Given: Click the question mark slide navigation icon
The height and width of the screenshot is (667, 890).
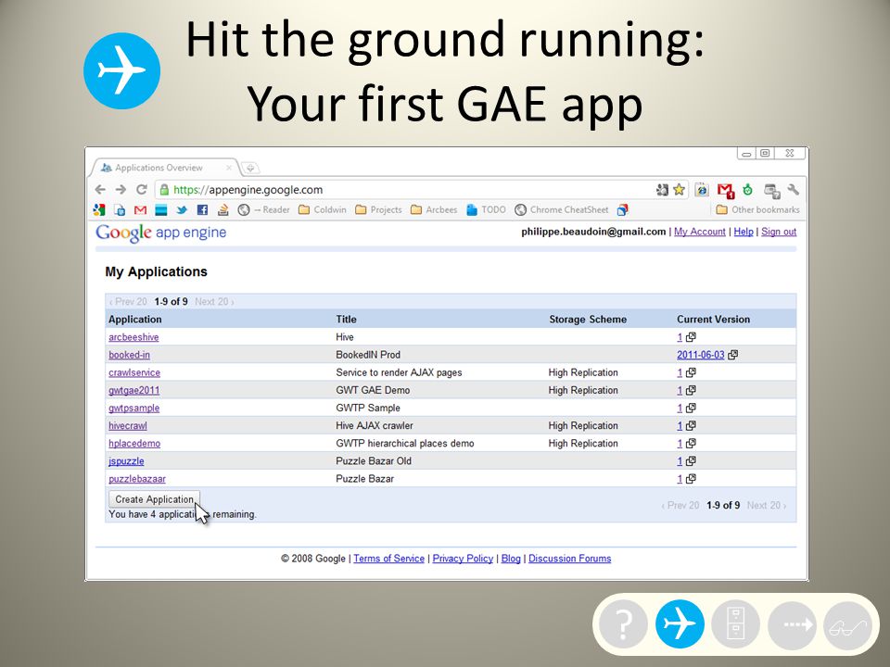Looking at the screenshot, I should tap(623, 623).
